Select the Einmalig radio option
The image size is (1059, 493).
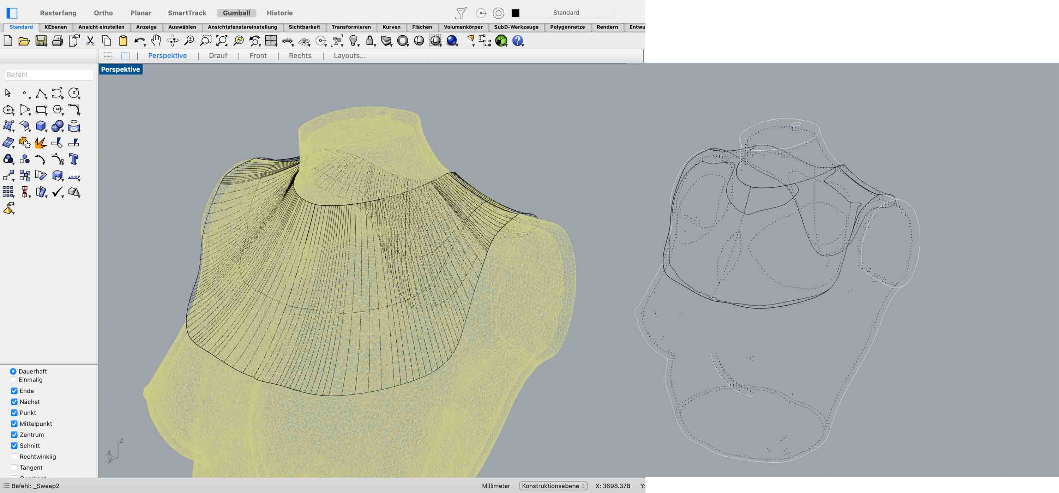[13, 379]
